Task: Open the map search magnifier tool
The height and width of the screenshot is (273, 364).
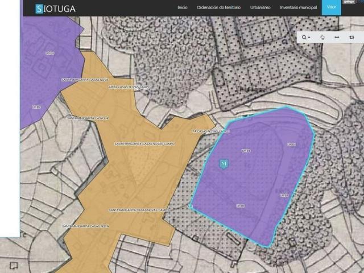Action: [304, 37]
